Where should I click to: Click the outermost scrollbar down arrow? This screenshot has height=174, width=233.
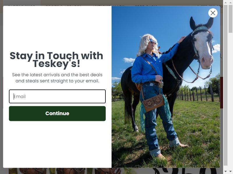click(x=230, y=171)
